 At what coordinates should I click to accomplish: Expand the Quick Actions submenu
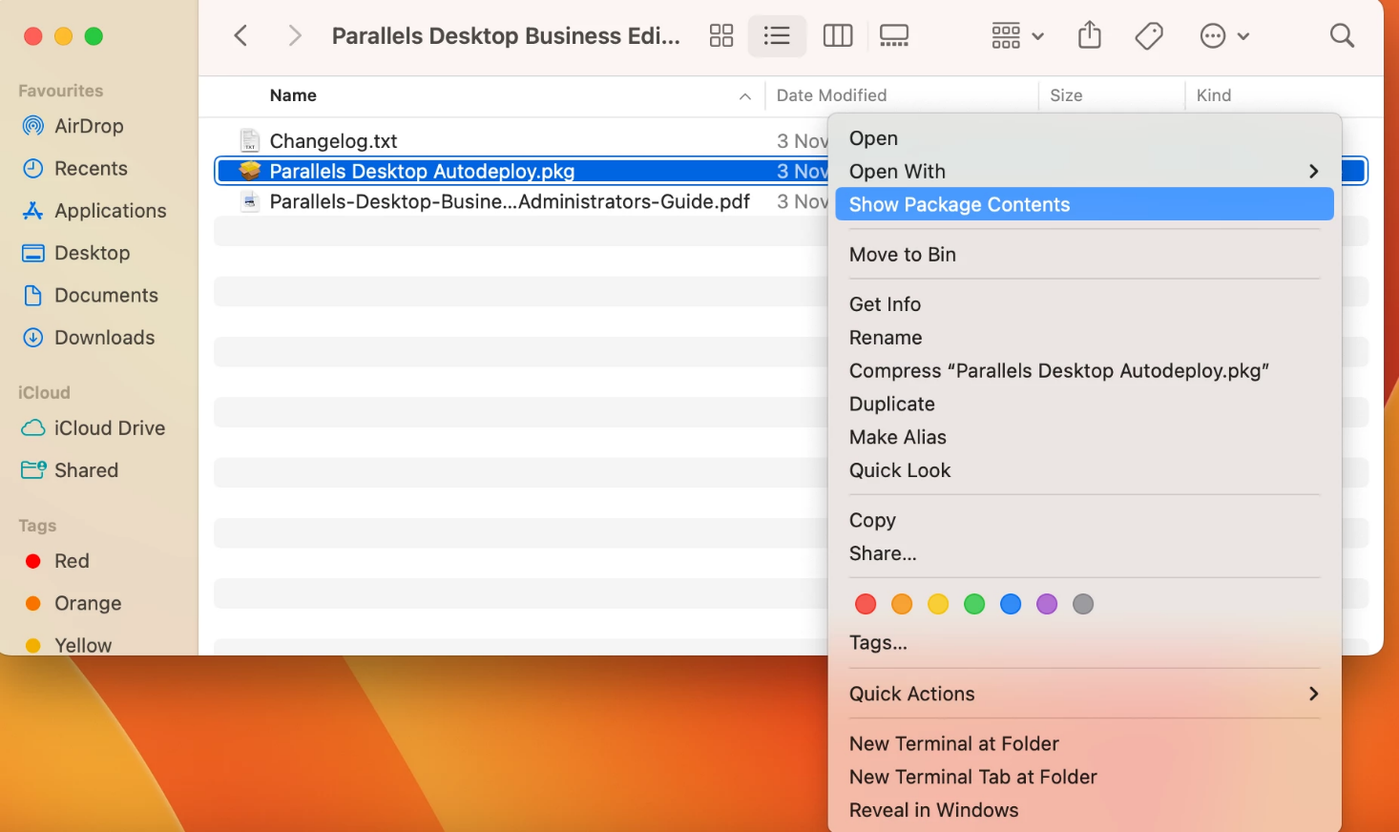[x=1084, y=694]
